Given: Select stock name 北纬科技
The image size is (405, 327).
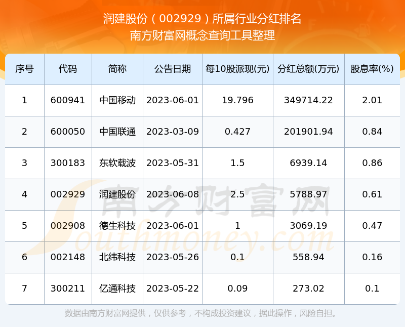Looking at the screenshot, I should point(117,257).
